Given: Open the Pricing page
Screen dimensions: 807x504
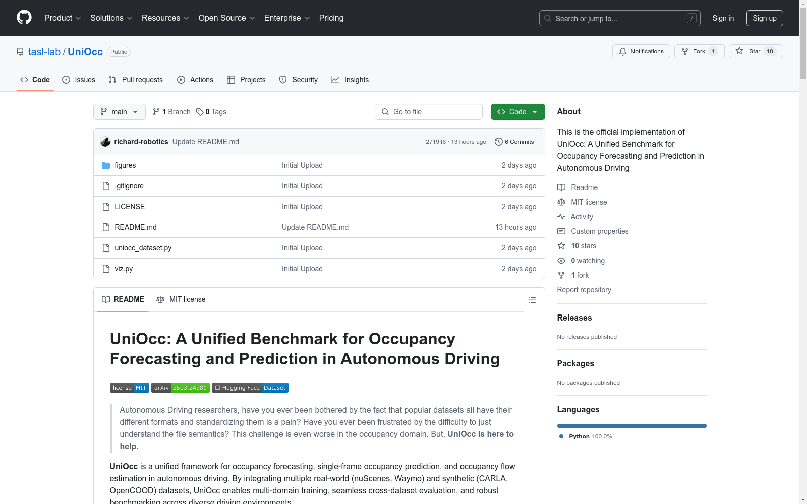Looking at the screenshot, I should [331, 18].
